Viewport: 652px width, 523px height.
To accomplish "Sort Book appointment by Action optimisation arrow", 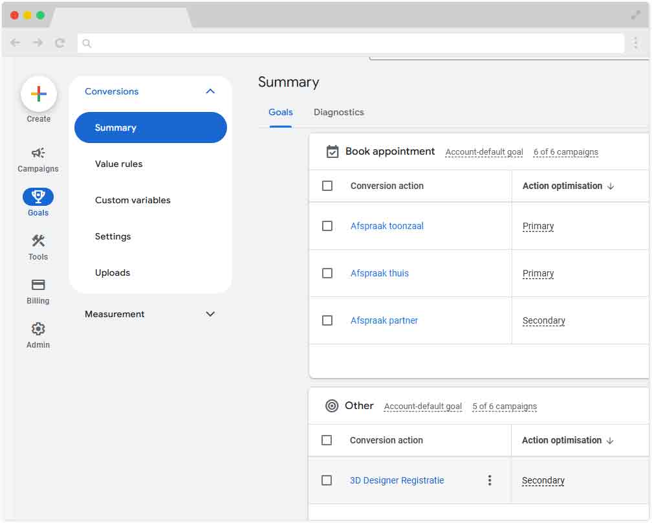I will (611, 186).
